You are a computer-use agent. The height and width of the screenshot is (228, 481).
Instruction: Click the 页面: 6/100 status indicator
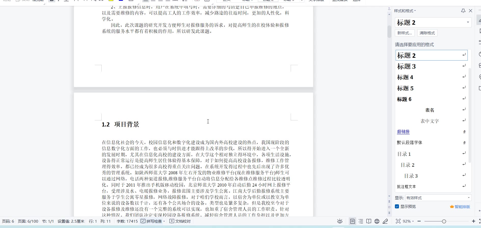[28, 221]
